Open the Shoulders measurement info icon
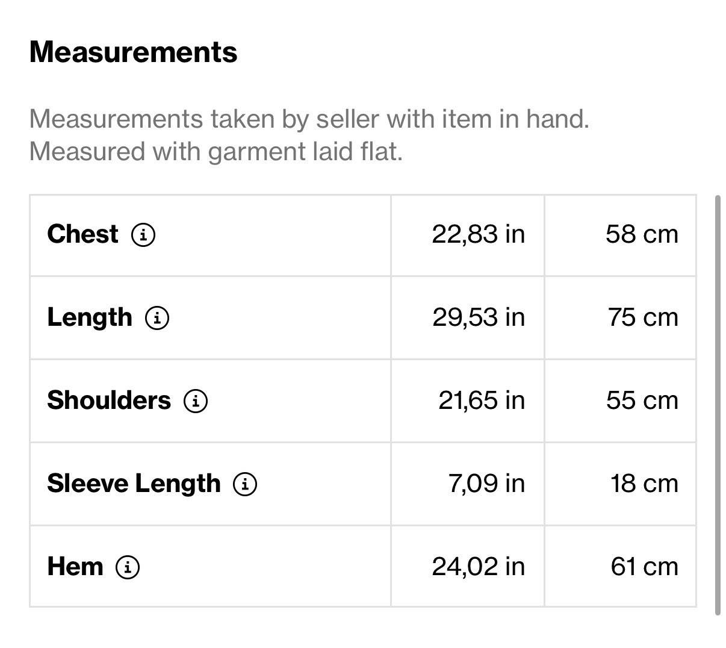Screen dimensions: 726x648 [196, 400]
